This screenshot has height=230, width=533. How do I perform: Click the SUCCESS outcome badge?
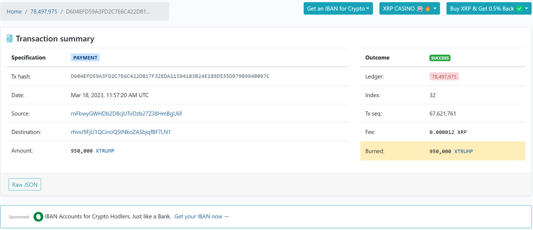(440, 58)
